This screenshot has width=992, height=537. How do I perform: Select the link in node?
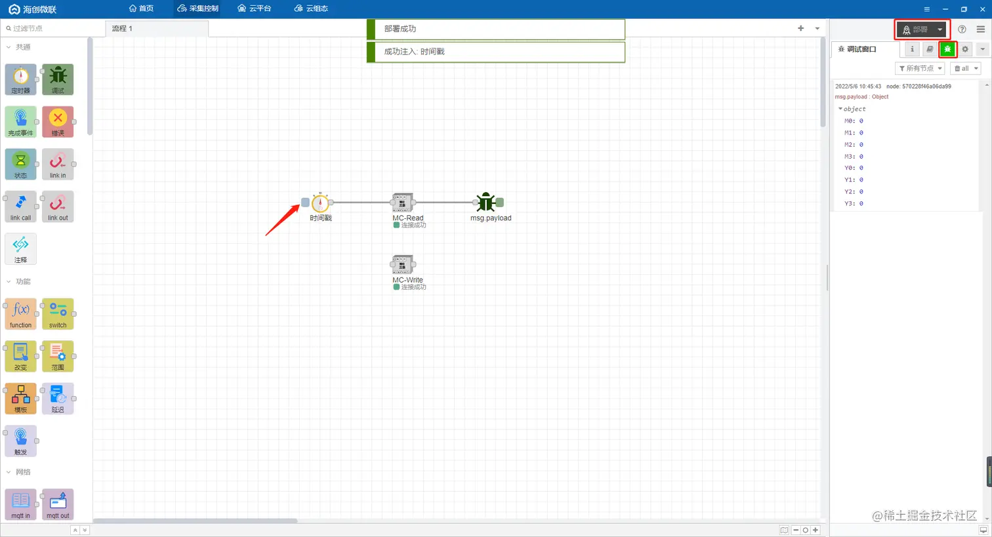coord(58,165)
